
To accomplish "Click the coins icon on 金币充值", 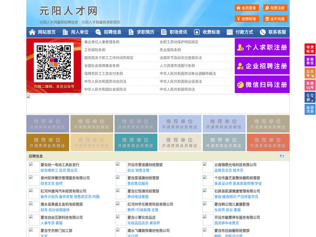I will [x=267, y=19].
